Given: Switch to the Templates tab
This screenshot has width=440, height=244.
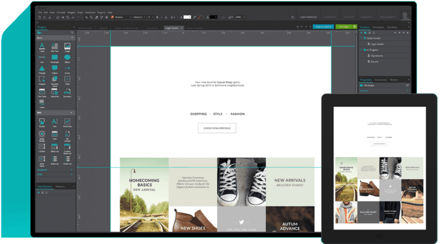Looking at the screenshot, I should click(x=378, y=28).
